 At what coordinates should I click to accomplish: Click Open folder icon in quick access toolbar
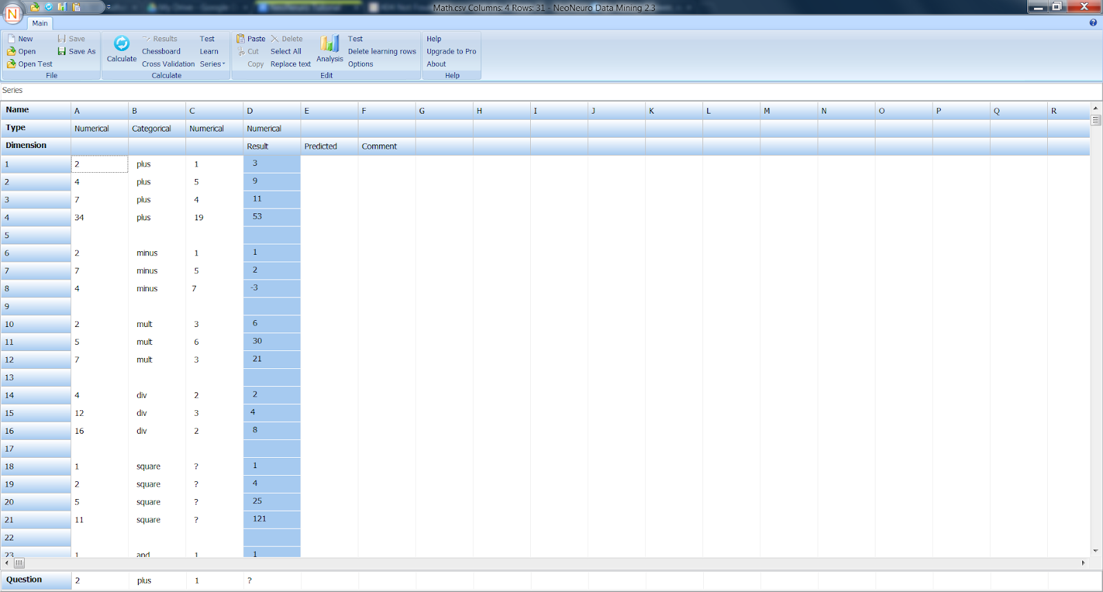pos(35,7)
